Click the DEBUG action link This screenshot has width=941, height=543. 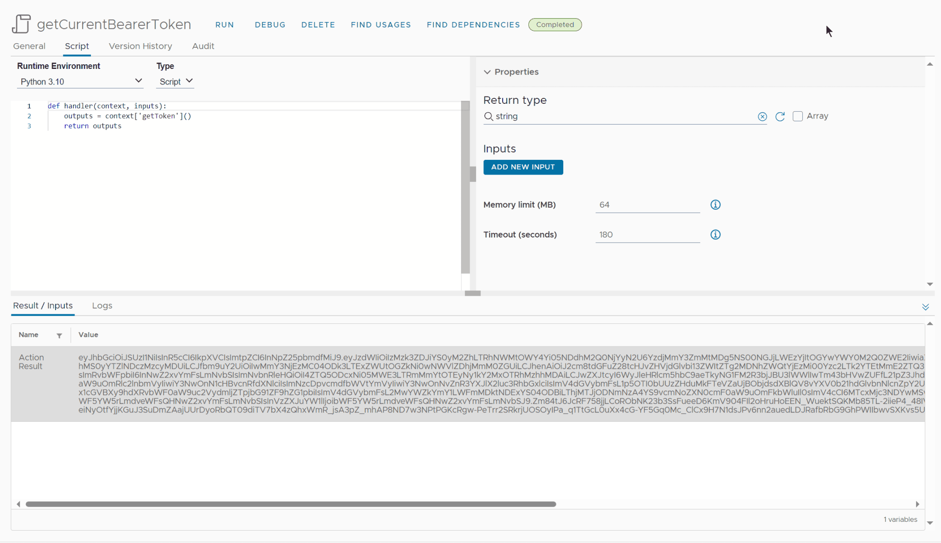(x=270, y=25)
